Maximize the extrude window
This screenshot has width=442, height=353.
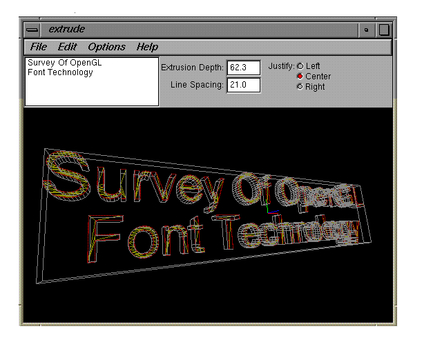tap(384, 30)
